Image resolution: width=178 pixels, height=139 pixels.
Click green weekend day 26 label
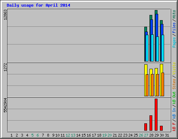point(141,135)
